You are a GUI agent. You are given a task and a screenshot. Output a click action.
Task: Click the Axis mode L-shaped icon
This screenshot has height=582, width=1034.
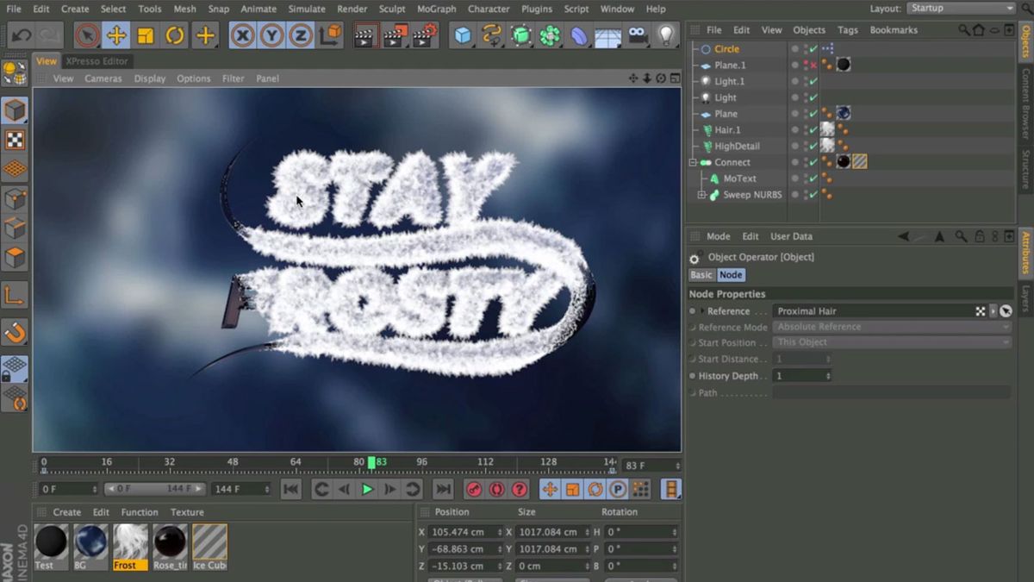[15, 296]
